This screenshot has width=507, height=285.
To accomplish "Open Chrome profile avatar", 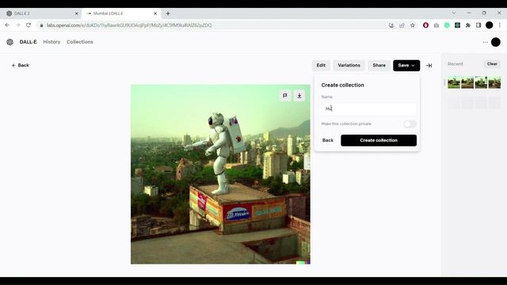I will tap(490, 25).
